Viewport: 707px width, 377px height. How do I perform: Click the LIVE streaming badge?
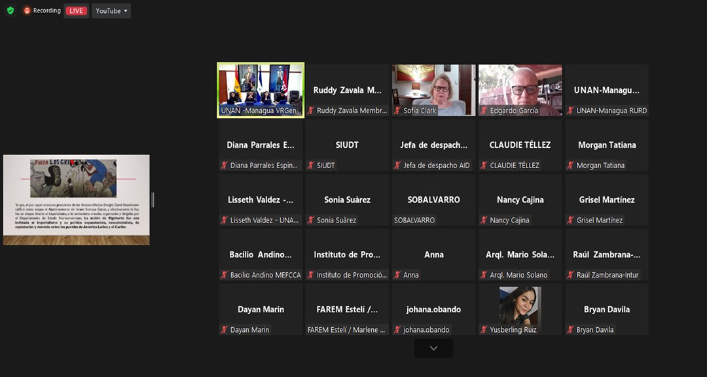[76, 11]
